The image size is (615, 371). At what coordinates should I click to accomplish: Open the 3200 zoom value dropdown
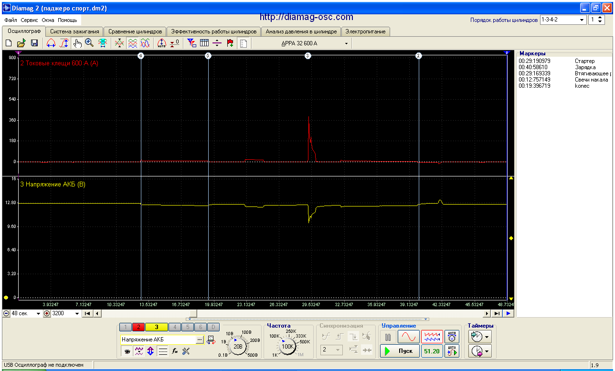click(77, 314)
